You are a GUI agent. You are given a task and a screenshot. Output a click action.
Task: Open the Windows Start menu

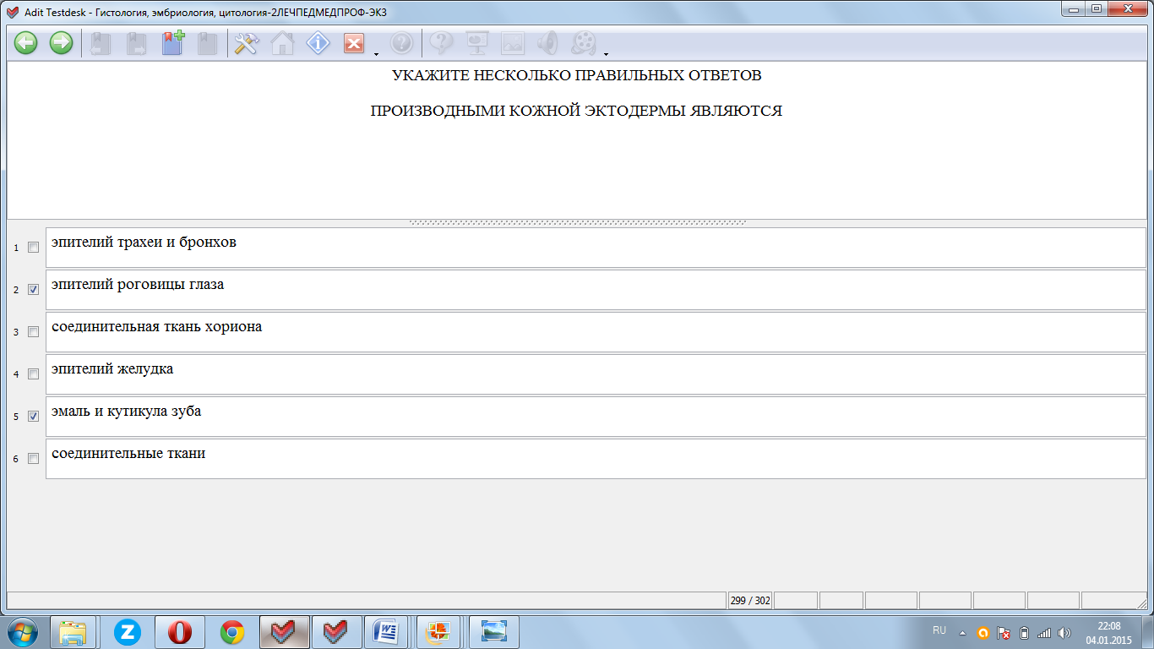21,632
